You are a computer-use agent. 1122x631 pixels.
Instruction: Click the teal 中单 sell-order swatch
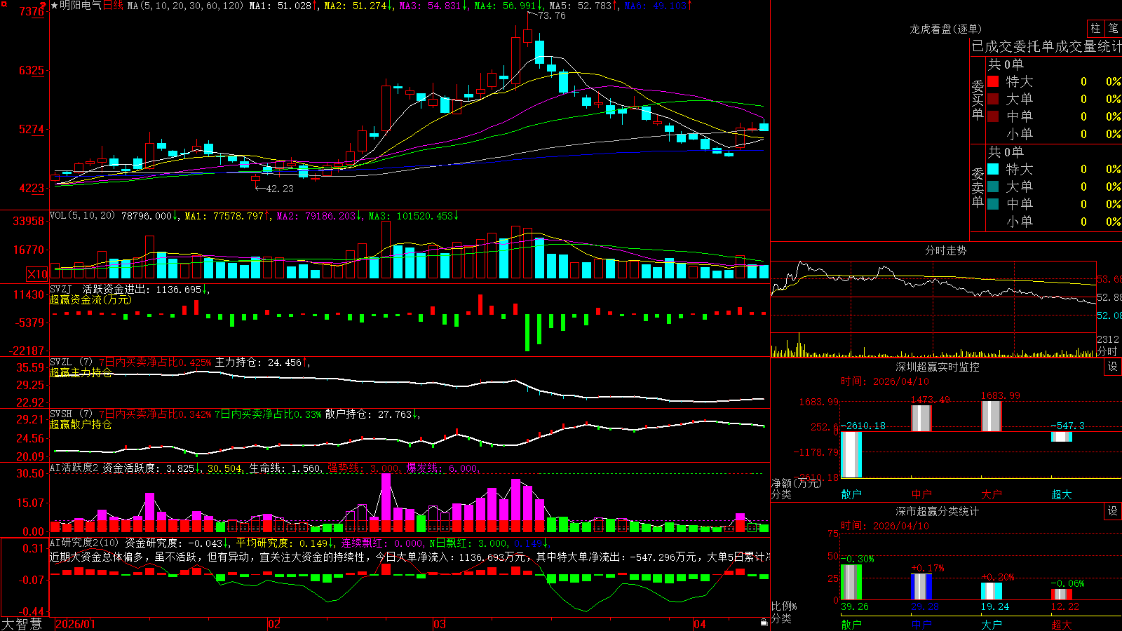[x=993, y=204]
